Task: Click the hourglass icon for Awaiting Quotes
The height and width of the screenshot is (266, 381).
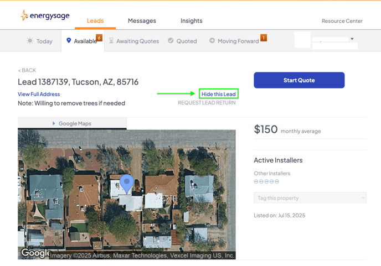Action: (x=112, y=41)
